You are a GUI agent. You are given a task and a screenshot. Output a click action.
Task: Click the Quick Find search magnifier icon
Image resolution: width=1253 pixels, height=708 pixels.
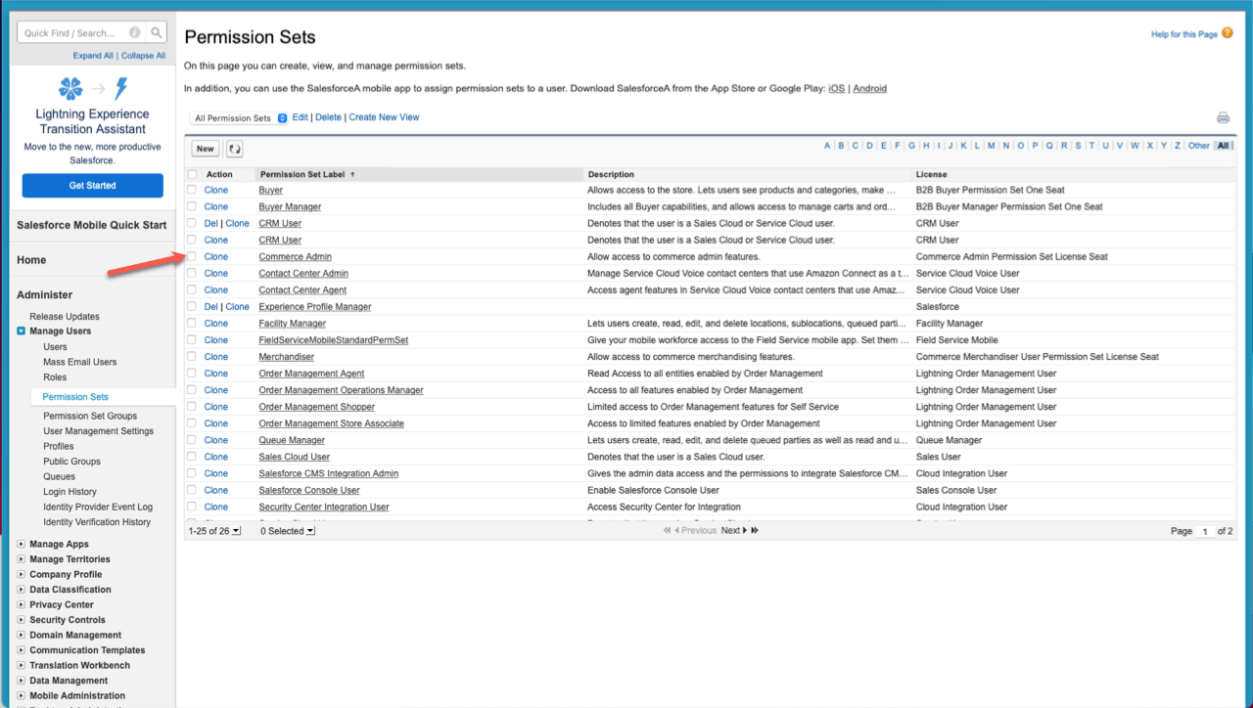157,32
